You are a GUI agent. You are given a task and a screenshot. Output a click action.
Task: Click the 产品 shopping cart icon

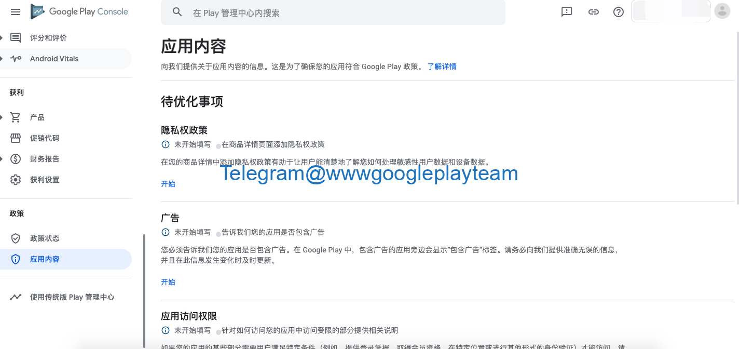(x=16, y=117)
